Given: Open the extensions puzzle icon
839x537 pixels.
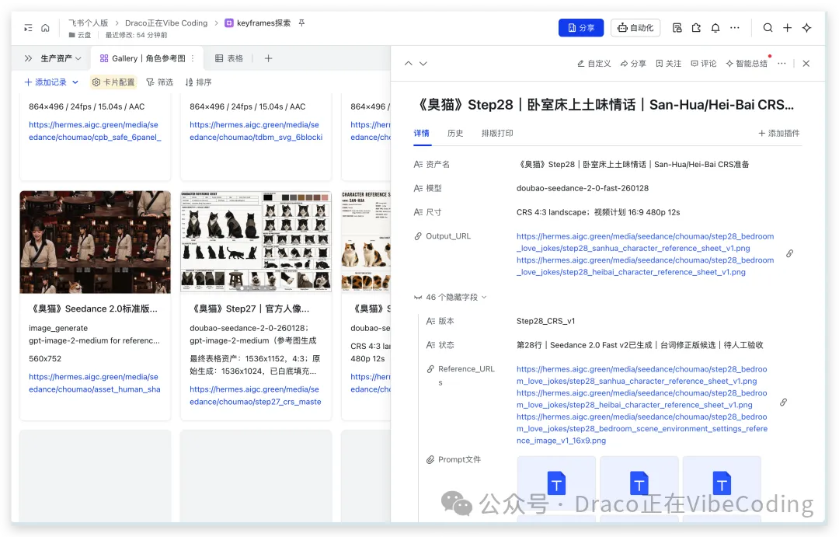Looking at the screenshot, I should 696,28.
